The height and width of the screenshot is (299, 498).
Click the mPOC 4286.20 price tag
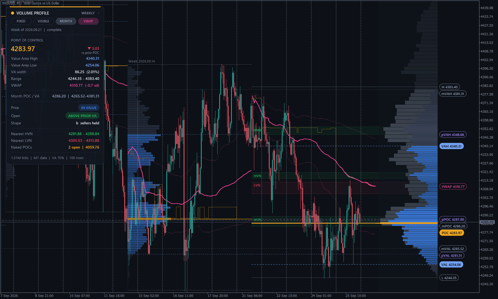453,226
